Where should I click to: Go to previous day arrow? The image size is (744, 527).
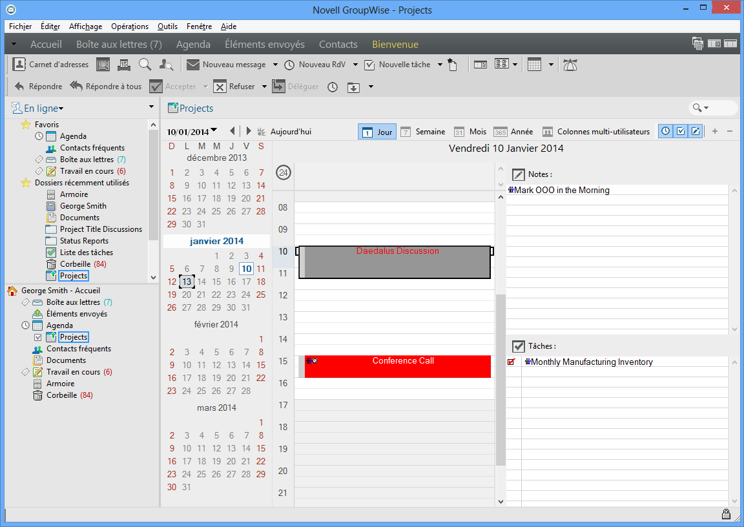(232, 131)
